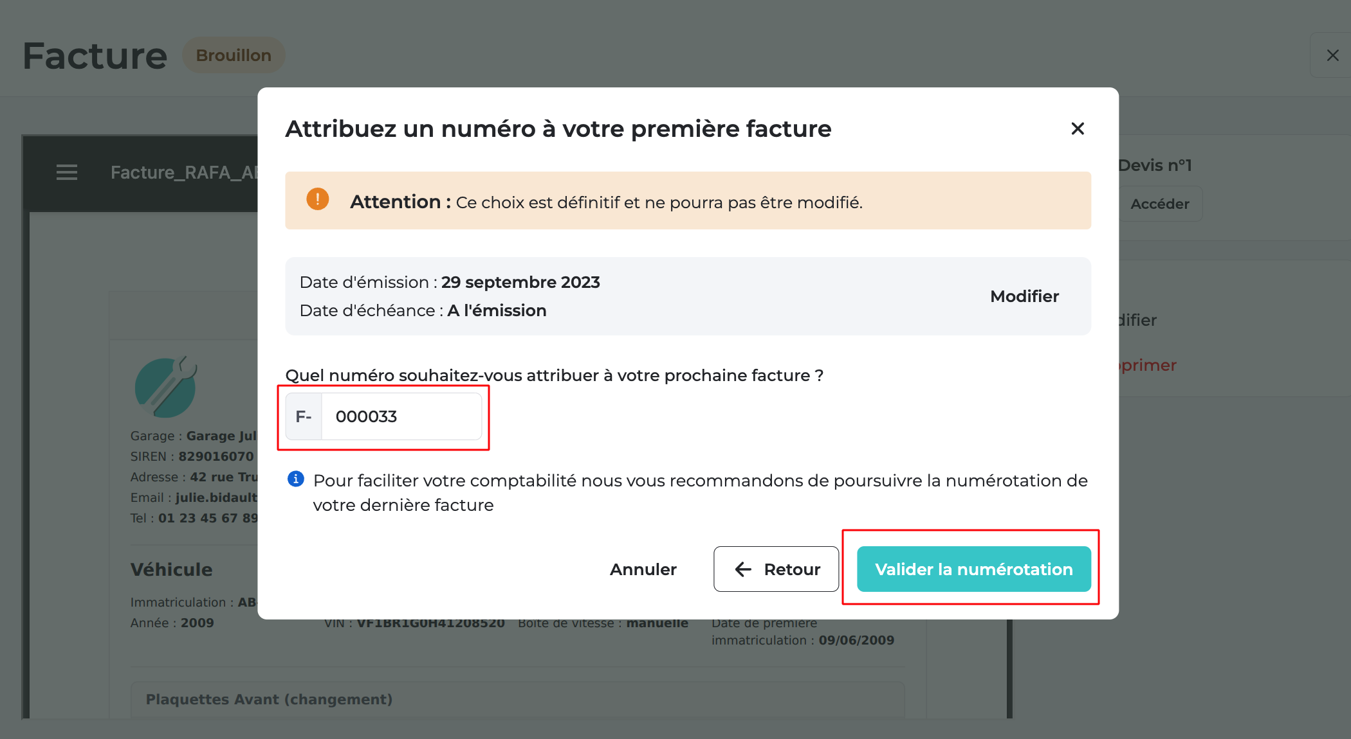The image size is (1351, 739).
Task: Close the invoice numbering dialog
Action: [x=1078, y=129]
